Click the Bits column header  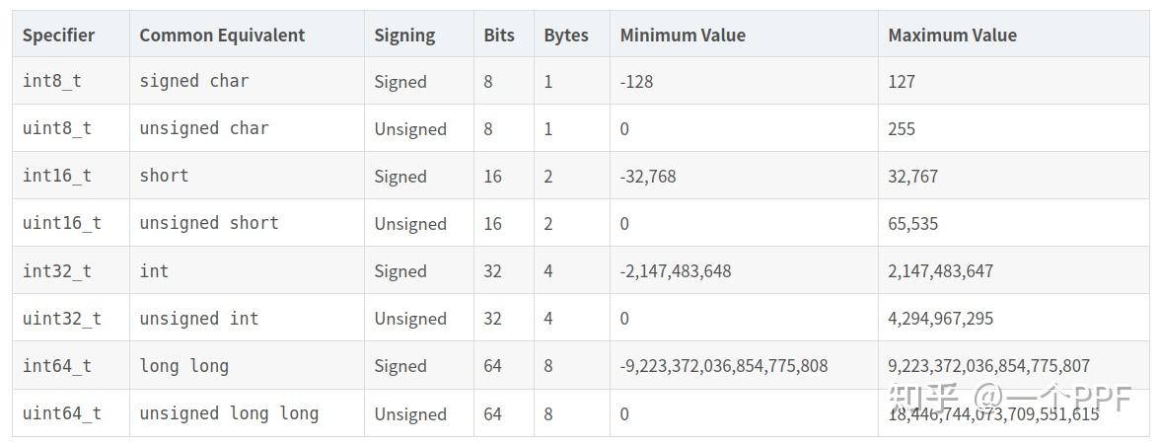499,35
